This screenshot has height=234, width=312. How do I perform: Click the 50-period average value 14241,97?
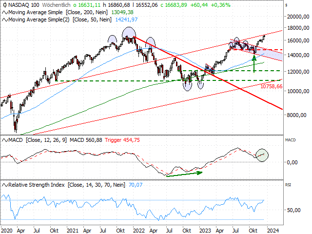[x=126, y=19]
